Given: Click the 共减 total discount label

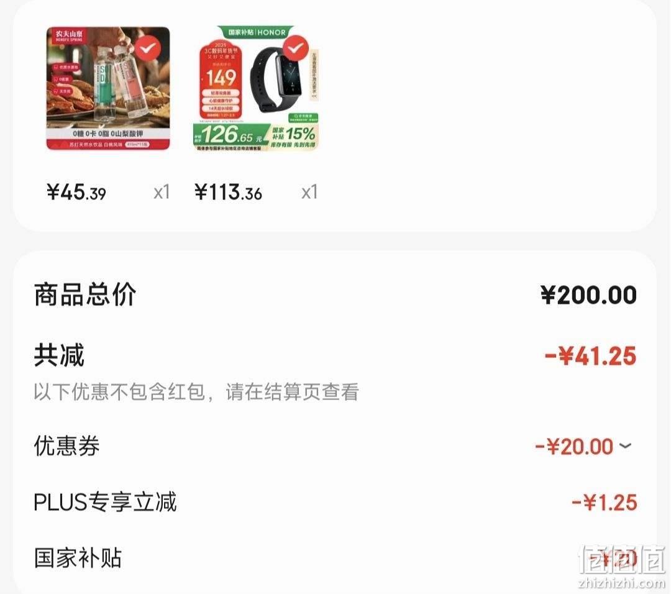Looking at the screenshot, I should coord(59,355).
